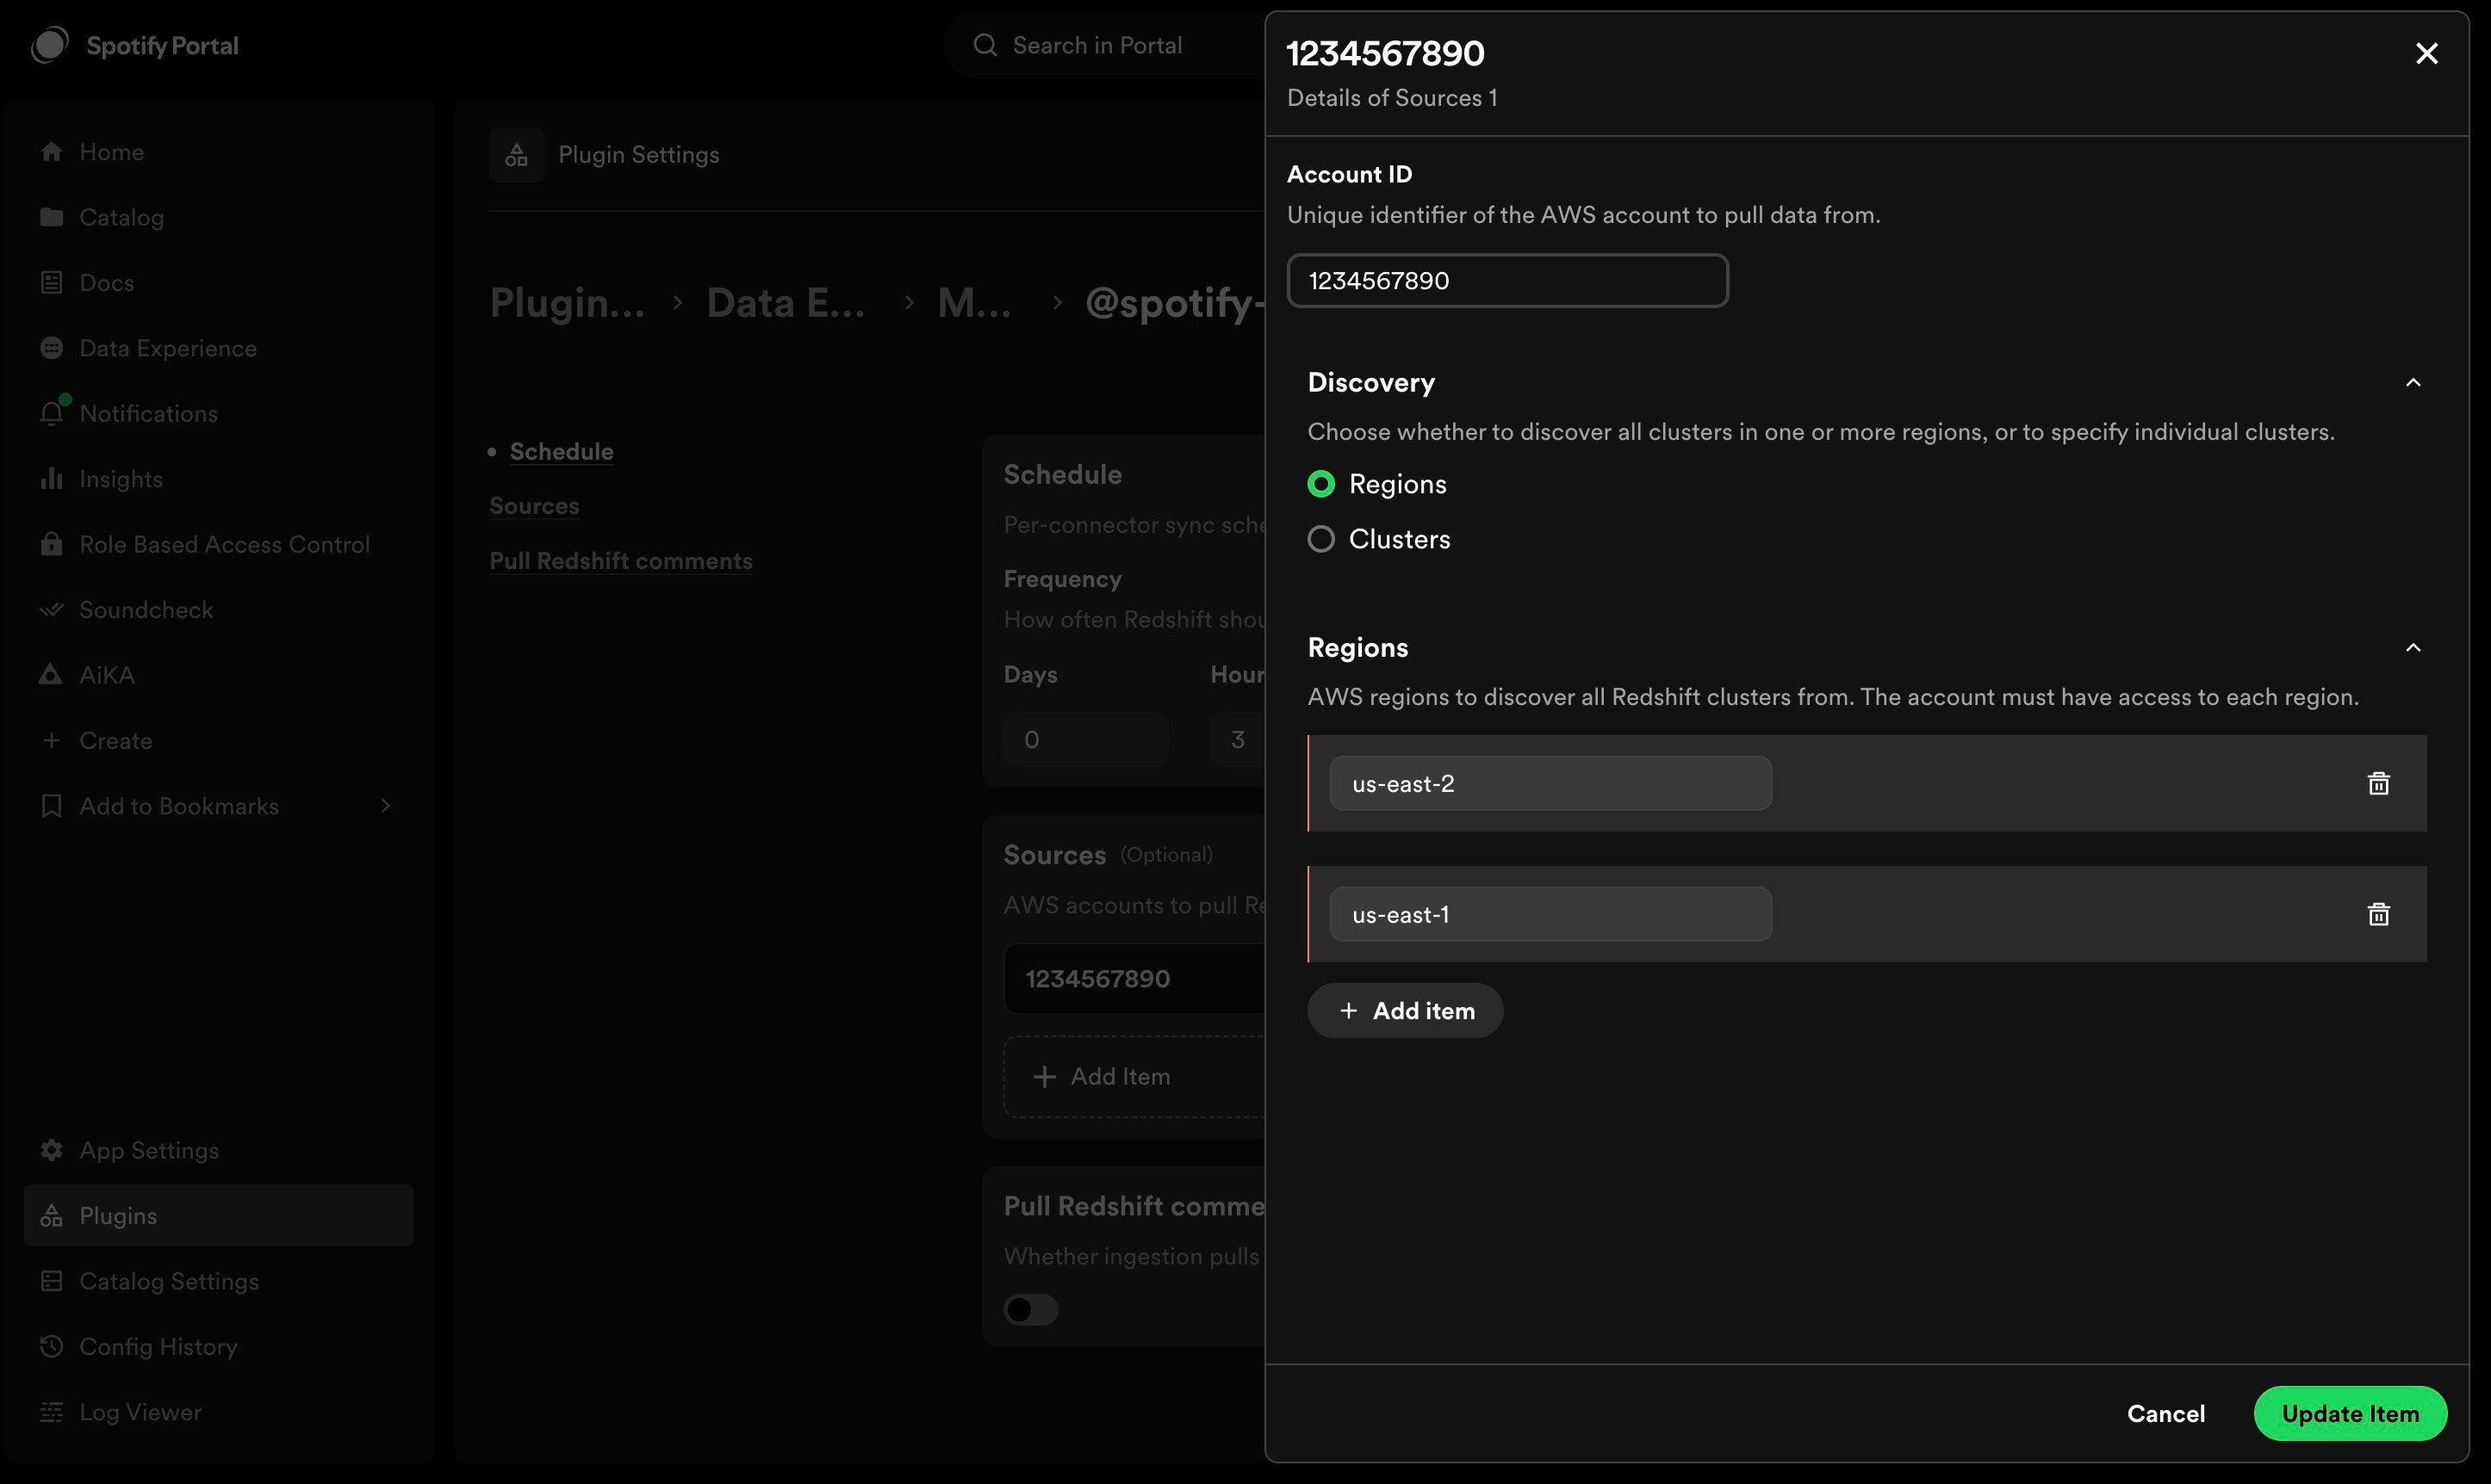Screen dimensions: 2491x1484
Task: Collapse the Discovery section
Action: point(2413,383)
